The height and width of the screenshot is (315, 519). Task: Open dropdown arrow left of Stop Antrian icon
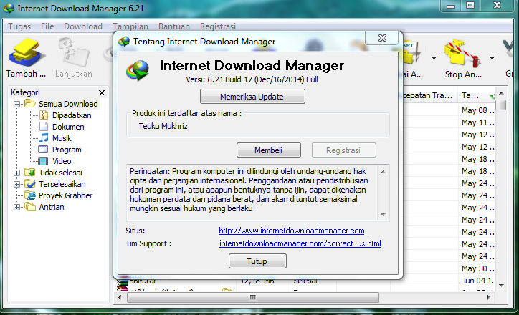pos(434,58)
